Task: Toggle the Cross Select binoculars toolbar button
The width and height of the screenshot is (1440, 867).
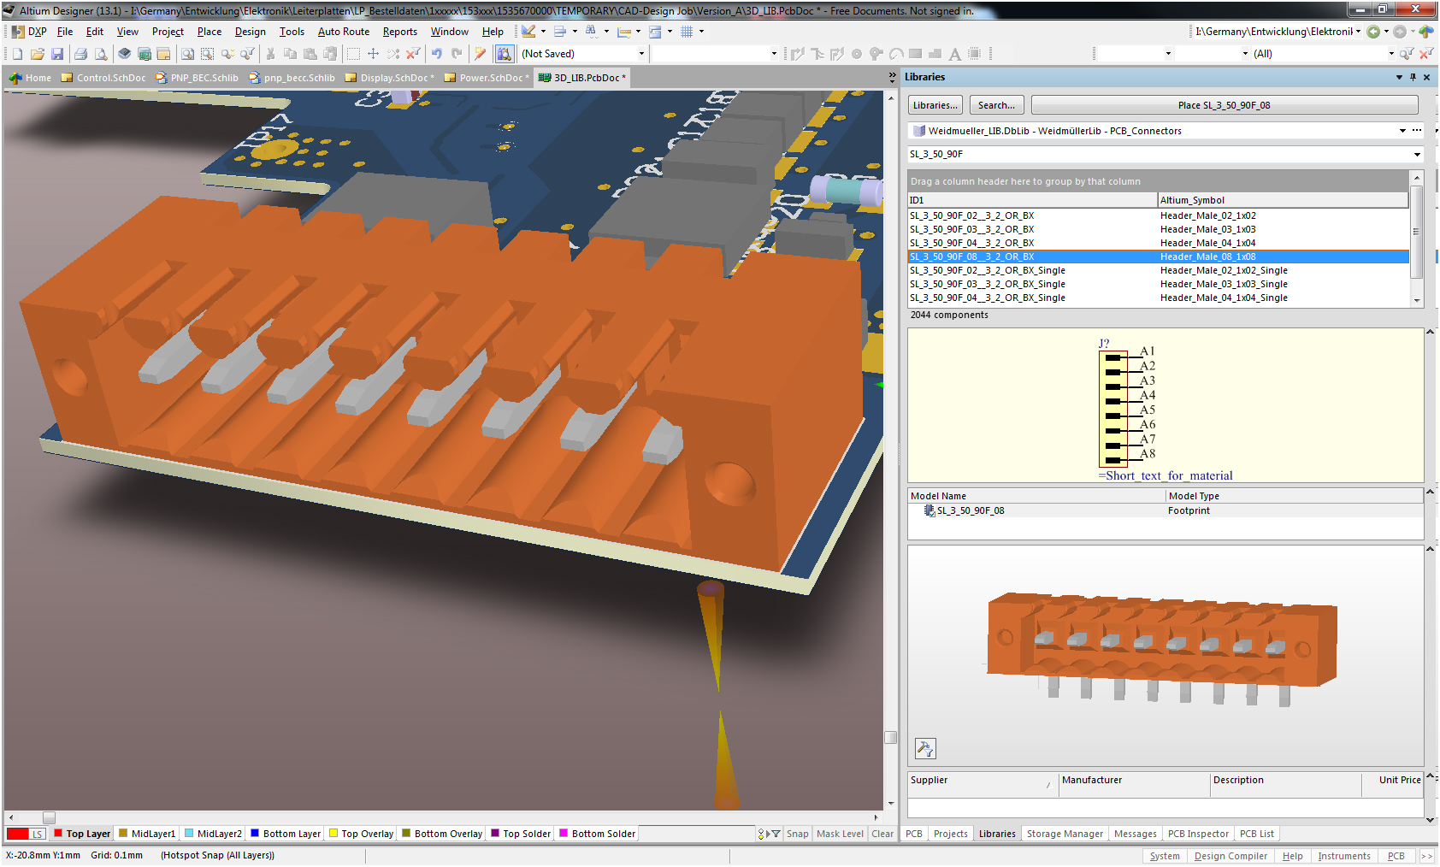Action: coord(505,54)
